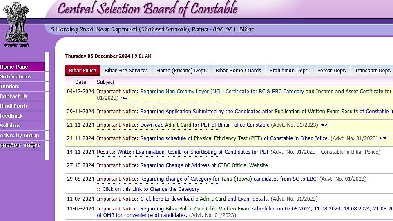Viewport: 393px width, 221px height.
Task: Open Syllabus from the sidebar
Action: click(x=10, y=125)
